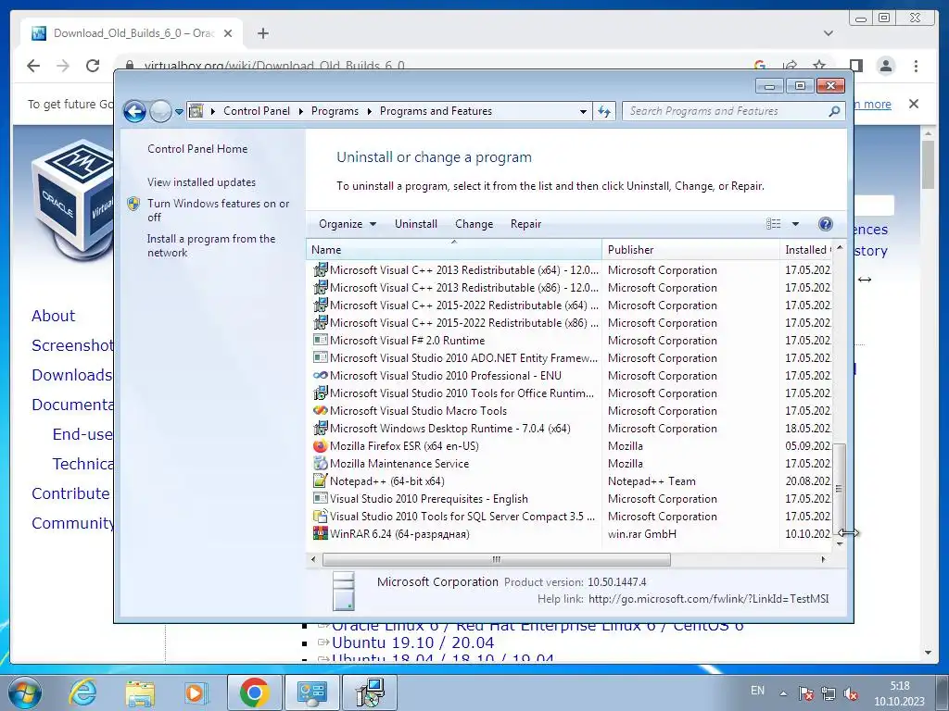
Task: Click the magnifier icon in the search box
Action: [835, 111]
